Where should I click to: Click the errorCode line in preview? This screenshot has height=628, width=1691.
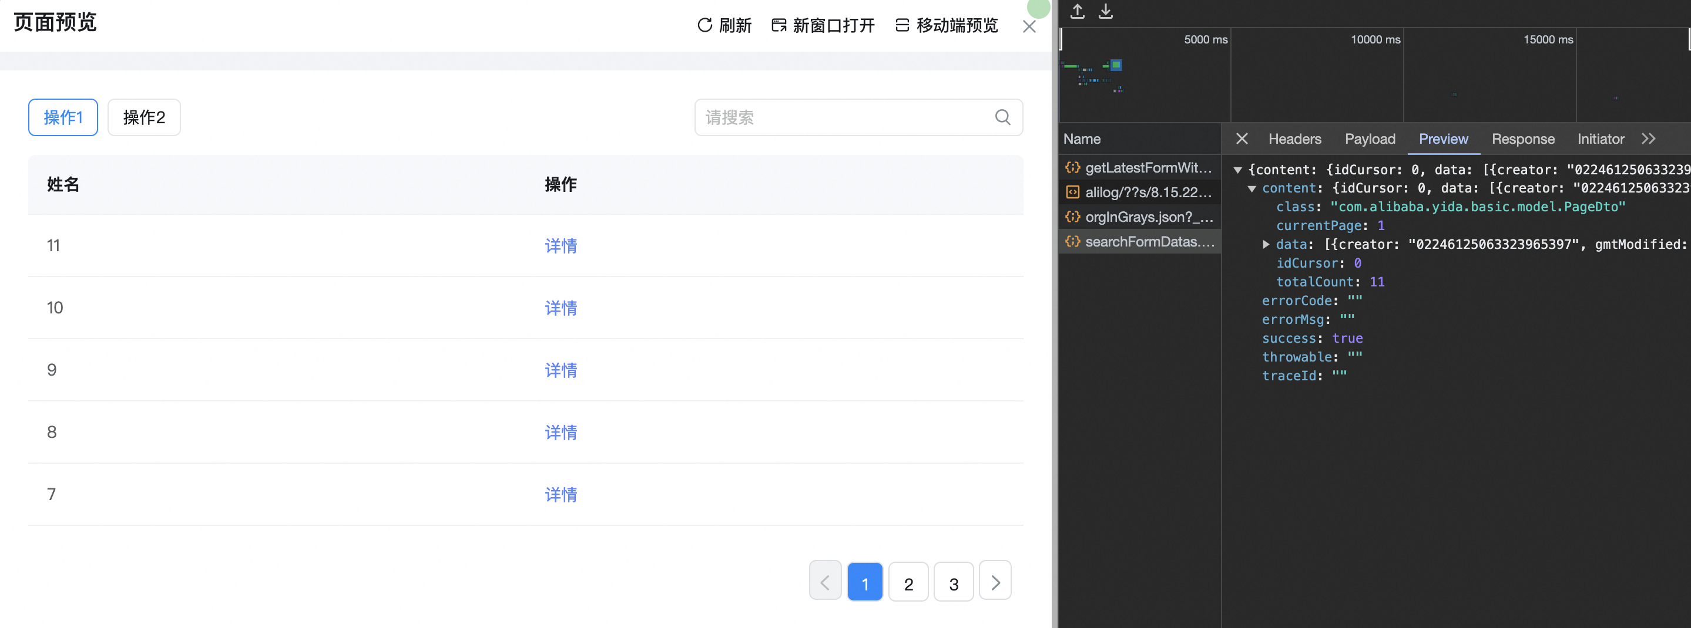1312,301
